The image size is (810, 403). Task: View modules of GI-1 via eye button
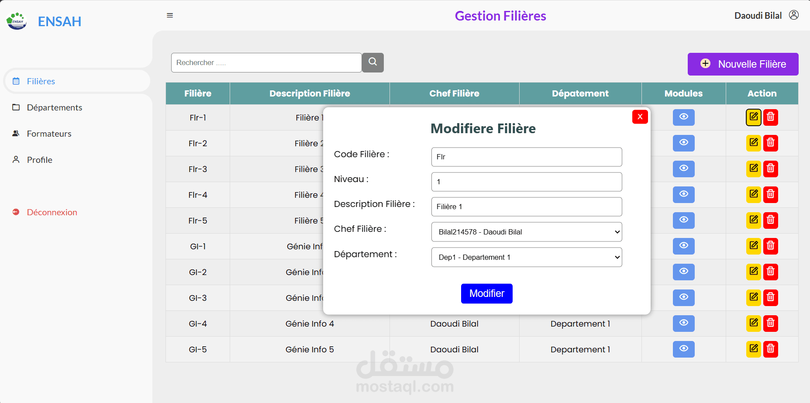(684, 246)
